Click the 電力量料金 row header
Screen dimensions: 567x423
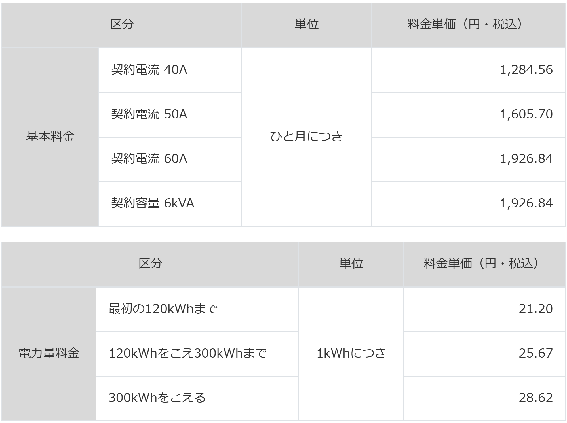(x=49, y=354)
